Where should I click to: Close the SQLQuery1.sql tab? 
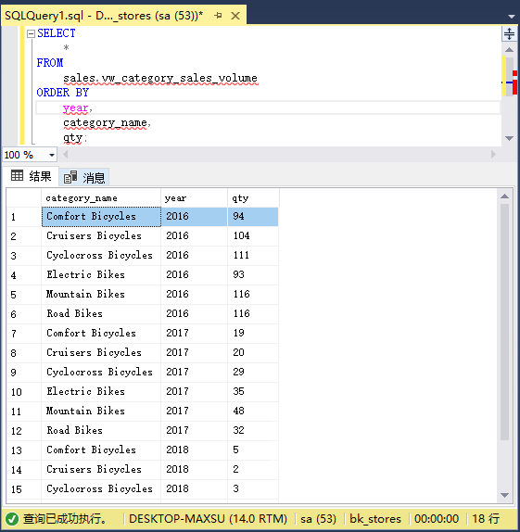coord(235,16)
